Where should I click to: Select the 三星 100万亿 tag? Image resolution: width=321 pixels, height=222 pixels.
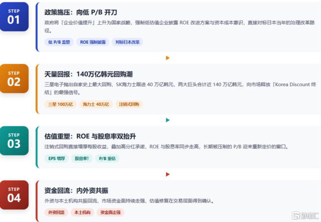pos(61,104)
